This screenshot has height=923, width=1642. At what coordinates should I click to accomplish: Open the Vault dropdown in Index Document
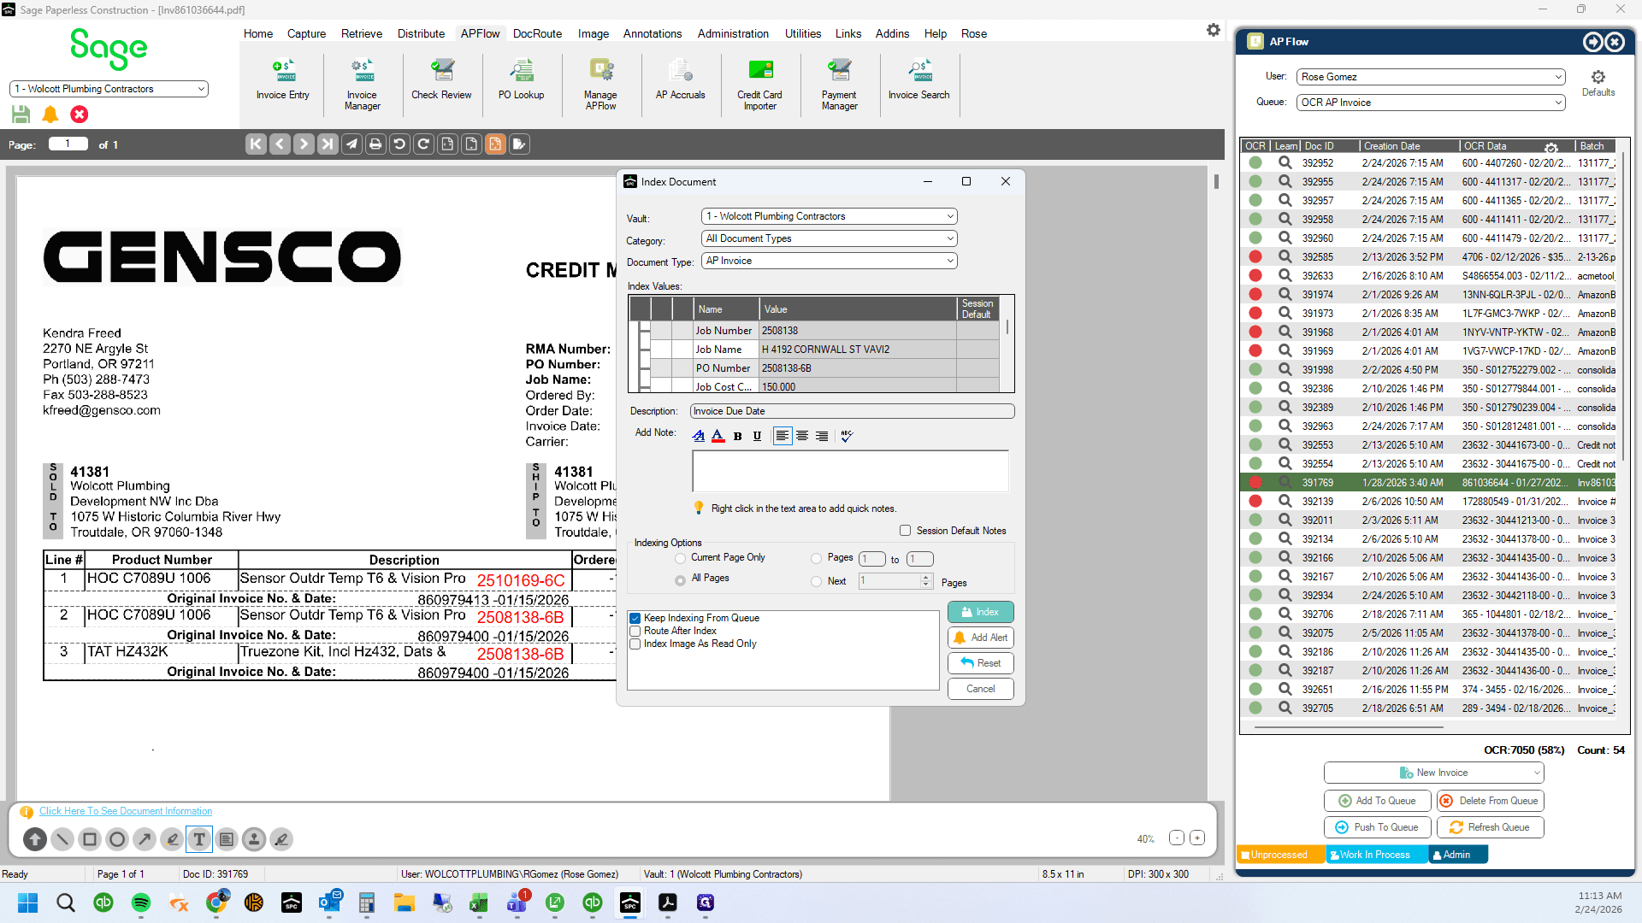coord(829,216)
